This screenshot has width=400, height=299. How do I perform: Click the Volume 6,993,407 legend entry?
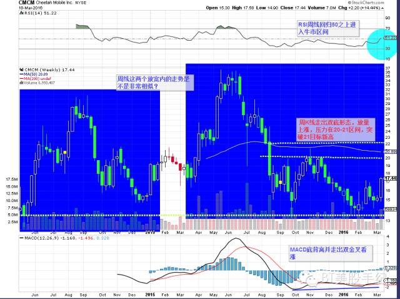click(x=37, y=83)
